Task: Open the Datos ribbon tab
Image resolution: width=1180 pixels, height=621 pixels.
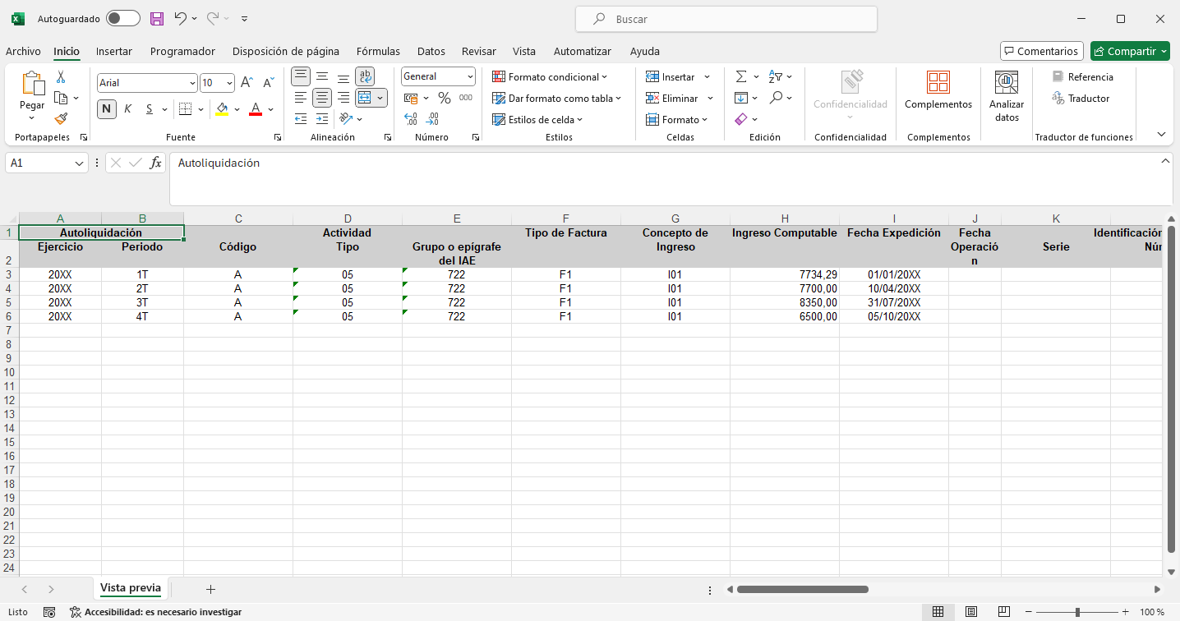Action: [x=431, y=51]
